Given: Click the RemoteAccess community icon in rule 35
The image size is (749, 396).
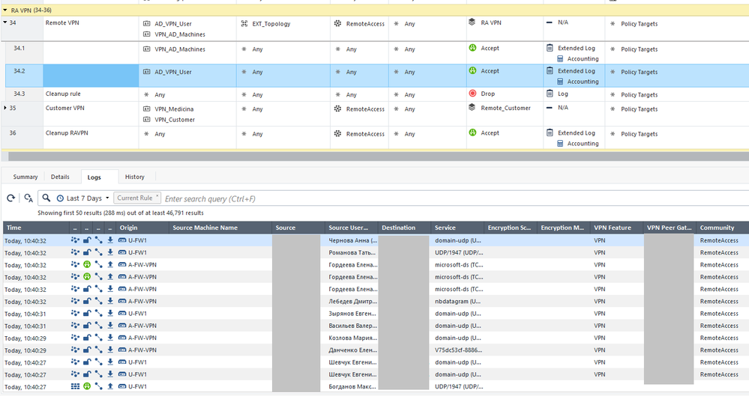Looking at the screenshot, I should (338, 109).
